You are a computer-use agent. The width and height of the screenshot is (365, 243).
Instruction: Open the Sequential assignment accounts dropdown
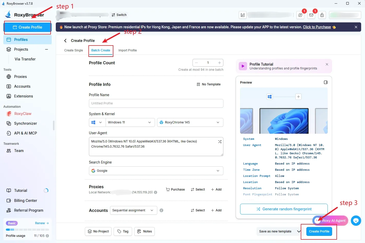click(133, 210)
